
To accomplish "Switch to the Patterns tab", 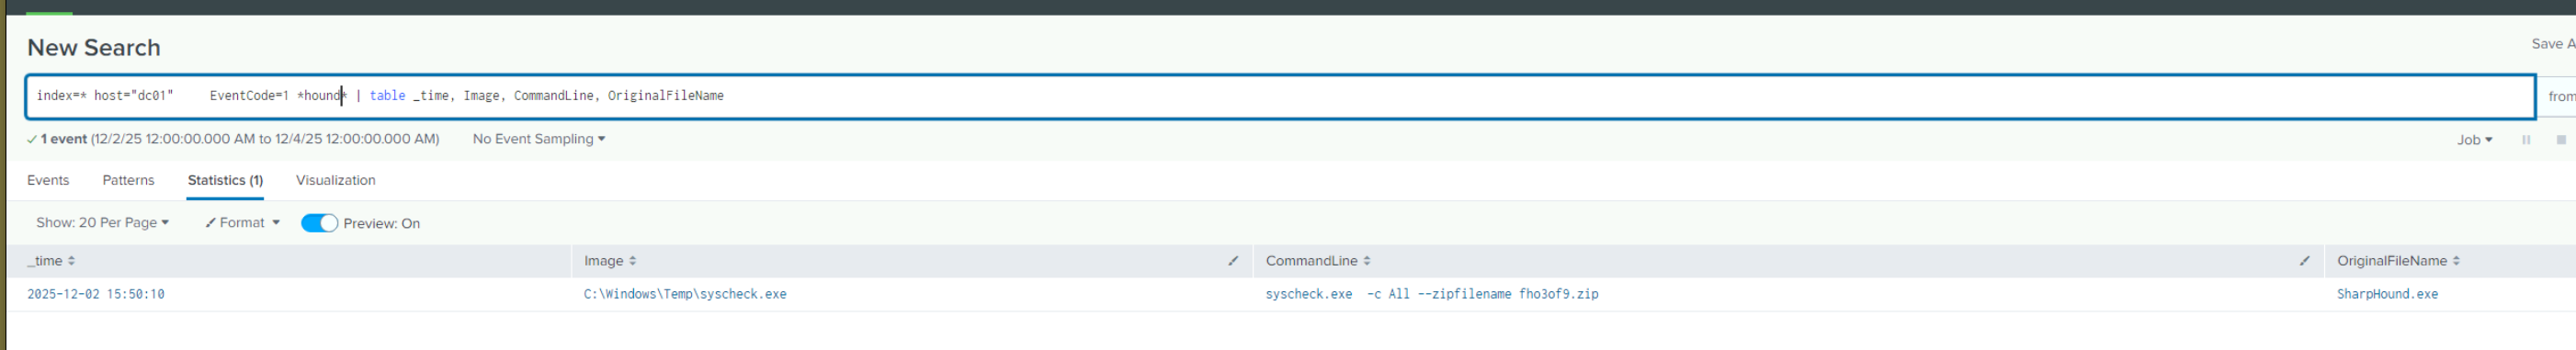I will (x=128, y=180).
